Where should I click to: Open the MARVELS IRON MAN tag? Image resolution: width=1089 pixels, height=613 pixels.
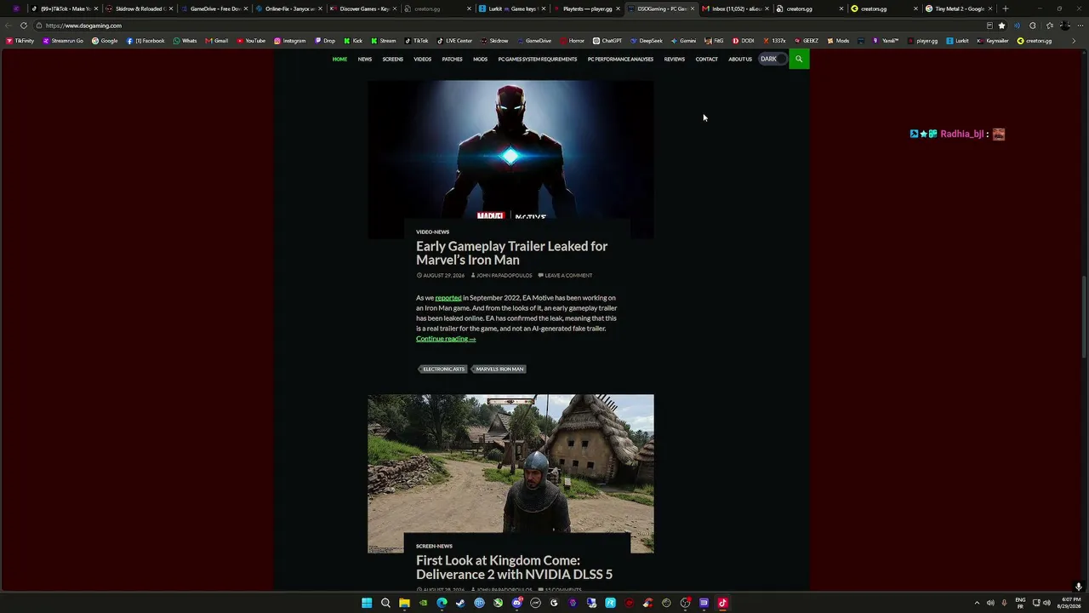coord(499,370)
